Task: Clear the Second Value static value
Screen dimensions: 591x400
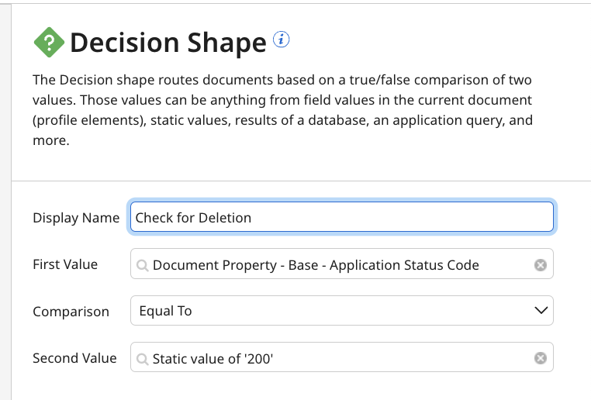Action: [541, 358]
